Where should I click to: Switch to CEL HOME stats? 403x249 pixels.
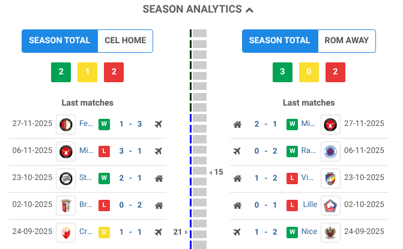click(125, 41)
